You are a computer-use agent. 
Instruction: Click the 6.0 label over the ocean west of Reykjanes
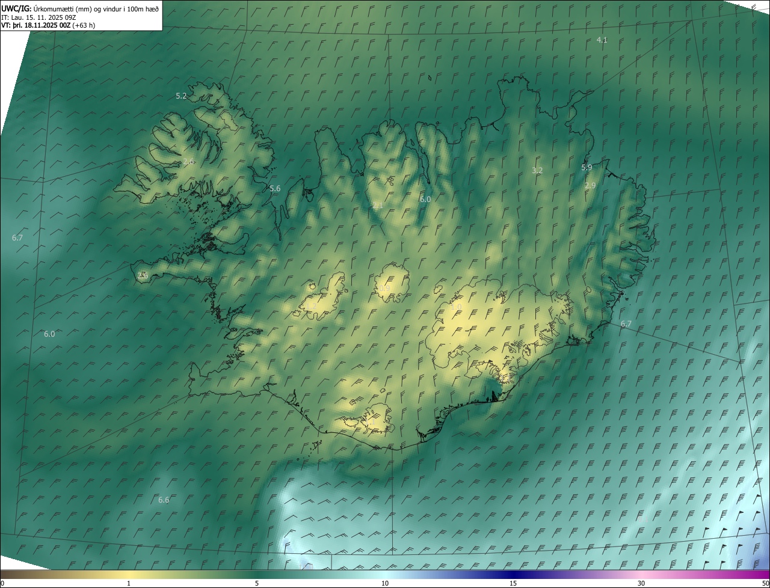point(49,334)
